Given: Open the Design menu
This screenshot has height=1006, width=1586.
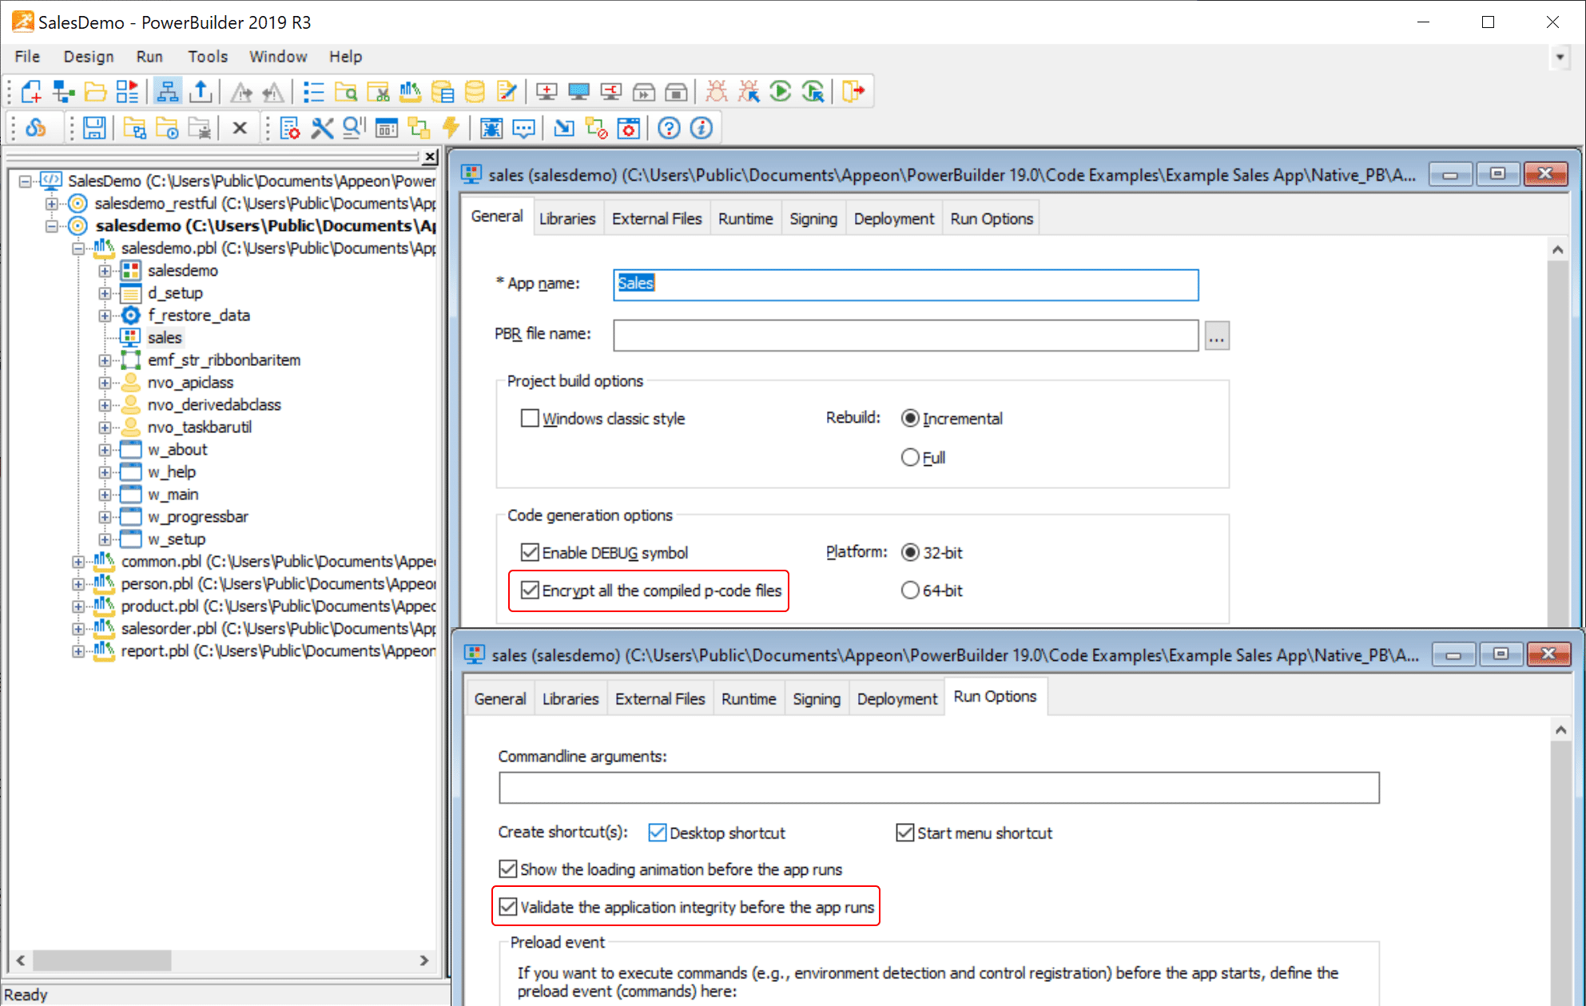Looking at the screenshot, I should tap(89, 57).
